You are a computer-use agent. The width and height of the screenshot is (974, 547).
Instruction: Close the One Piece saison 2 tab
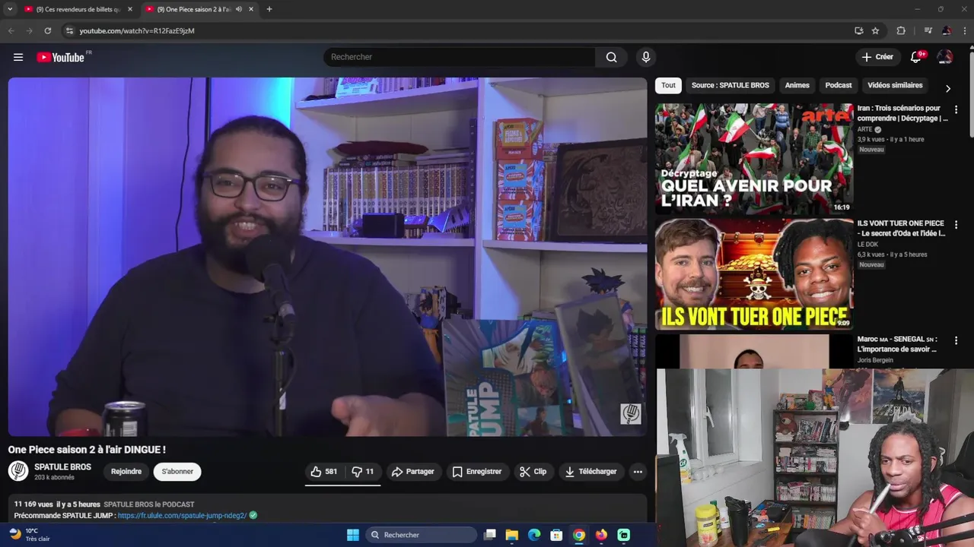(x=250, y=9)
